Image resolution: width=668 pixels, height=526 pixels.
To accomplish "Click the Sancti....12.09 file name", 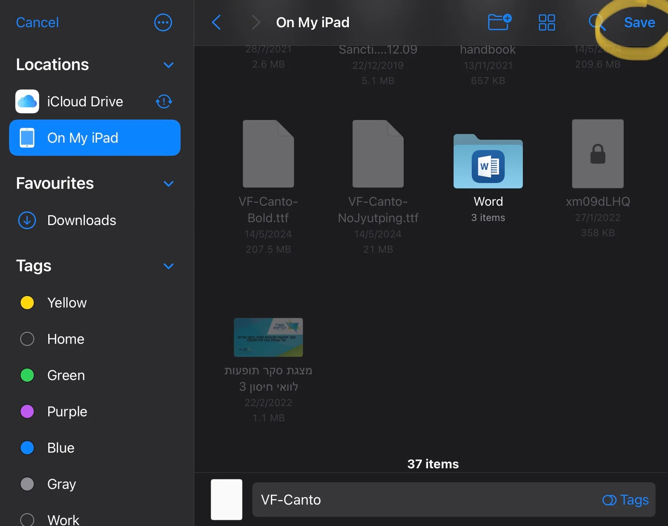I will tap(378, 50).
